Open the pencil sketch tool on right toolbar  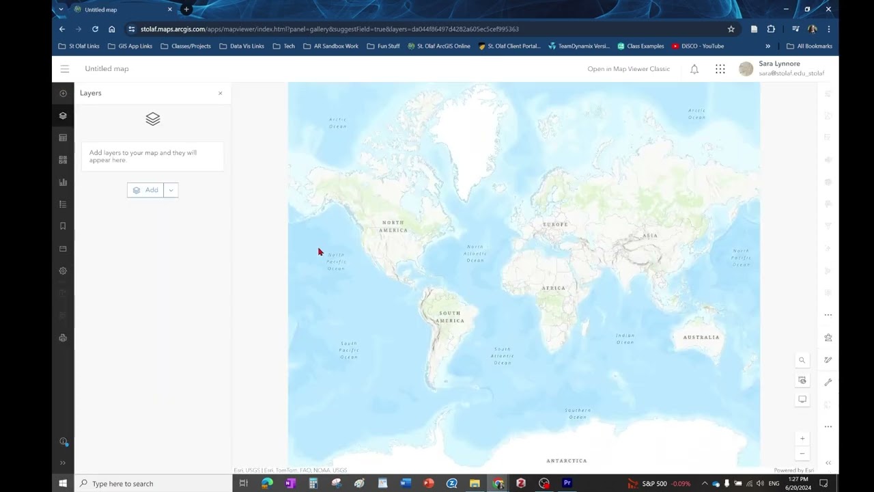828,360
